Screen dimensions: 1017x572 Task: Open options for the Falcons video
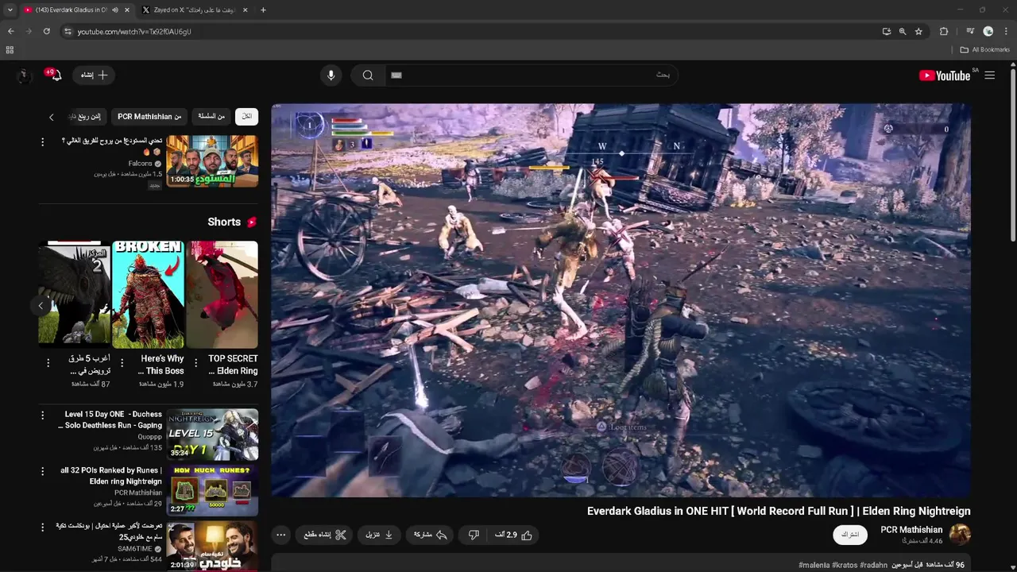(43, 141)
